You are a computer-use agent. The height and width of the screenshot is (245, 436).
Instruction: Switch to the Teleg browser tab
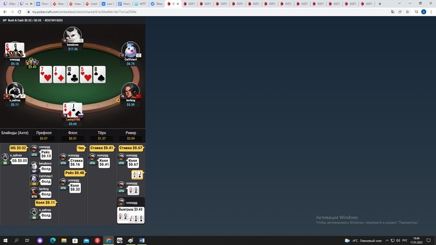coord(156,4)
